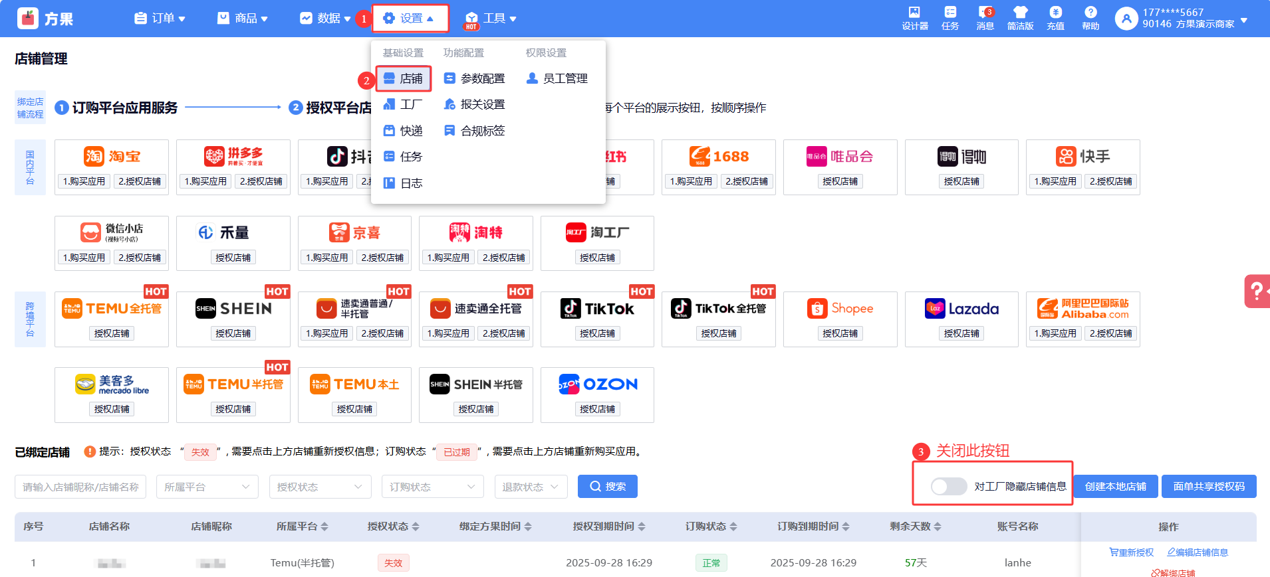Open the account dropdown arrow
1270x577 pixels.
pos(1244,21)
